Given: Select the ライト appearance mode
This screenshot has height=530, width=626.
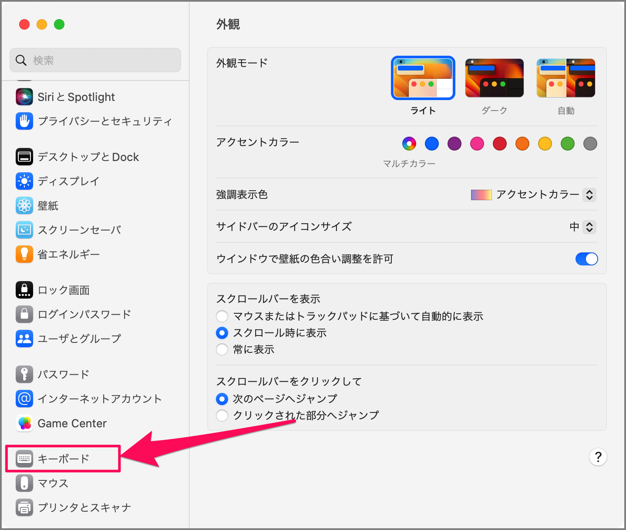Looking at the screenshot, I should coord(423,77).
